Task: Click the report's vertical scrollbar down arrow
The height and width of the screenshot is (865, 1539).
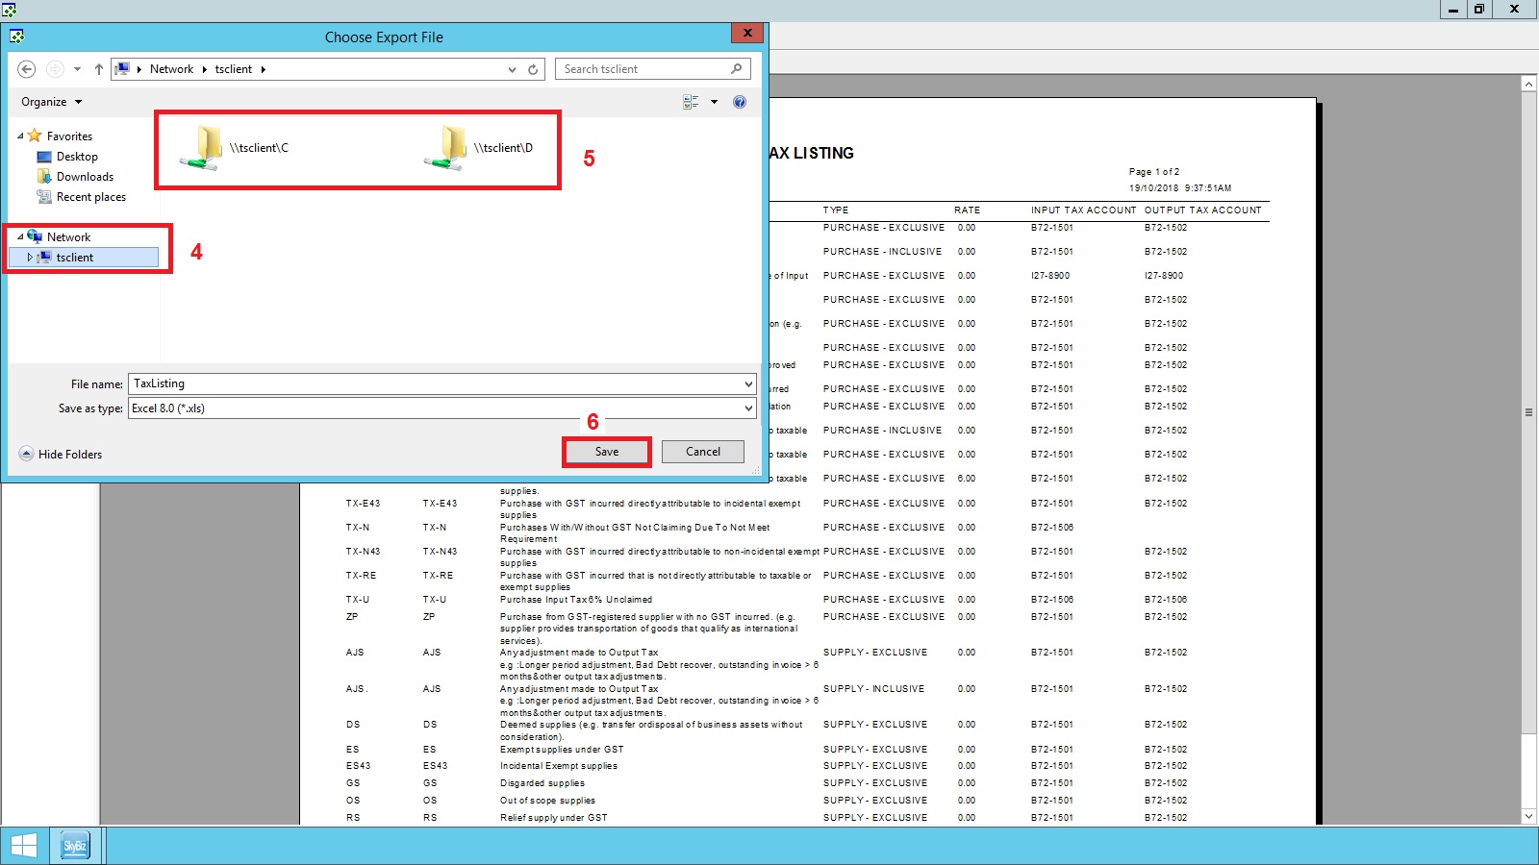Action: (1528, 816)
